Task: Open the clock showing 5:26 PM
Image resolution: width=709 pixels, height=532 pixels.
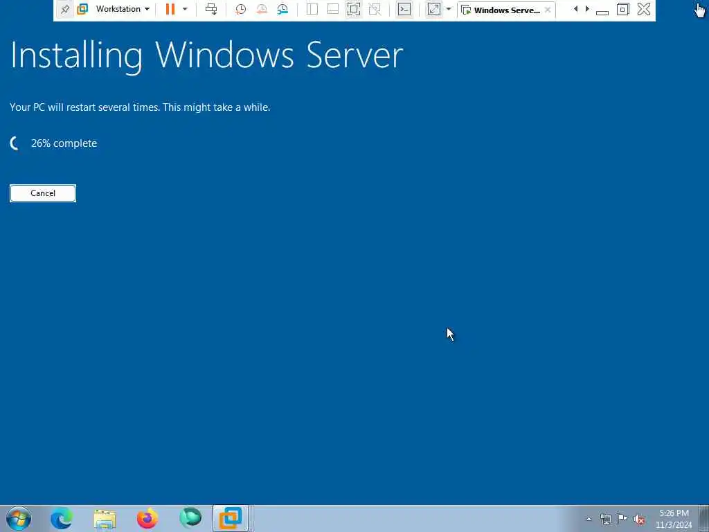Action: point(674,519)
